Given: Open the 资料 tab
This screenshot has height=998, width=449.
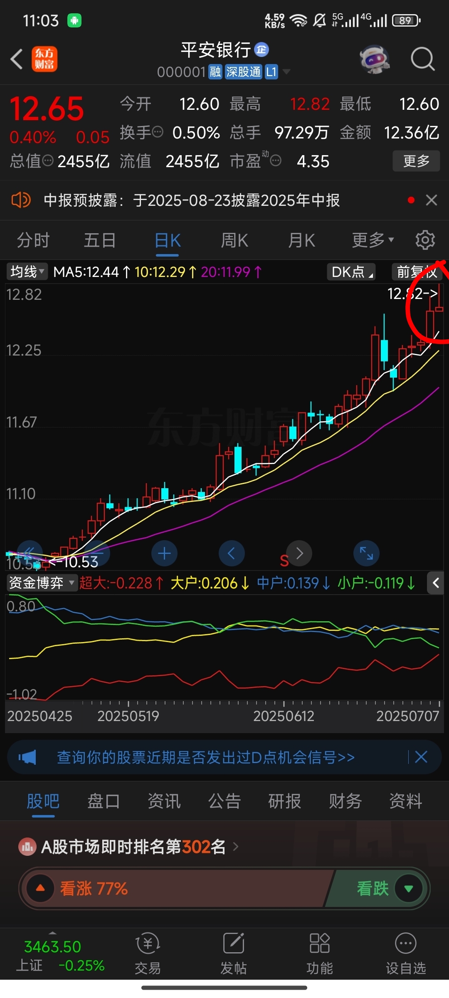Looking at the screenshot, I should [x=406, y=801].
